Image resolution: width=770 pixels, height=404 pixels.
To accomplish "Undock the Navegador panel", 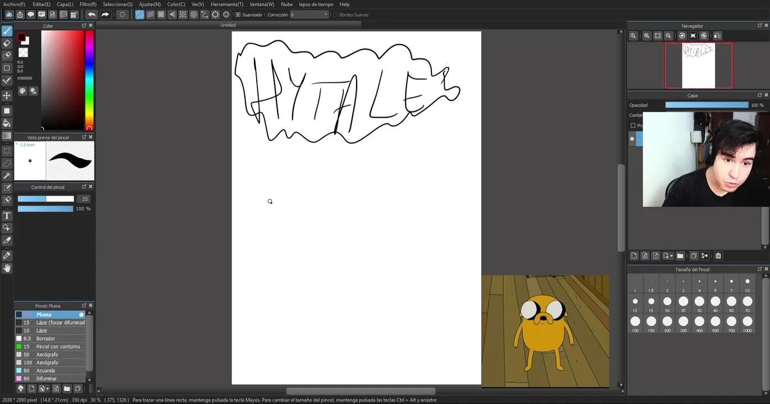I will 760,25.
